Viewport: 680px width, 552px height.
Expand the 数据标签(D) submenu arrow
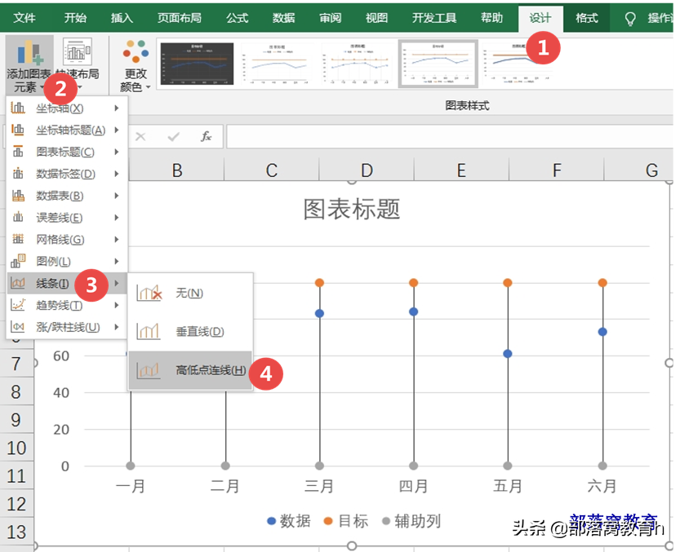pos(117,174)
